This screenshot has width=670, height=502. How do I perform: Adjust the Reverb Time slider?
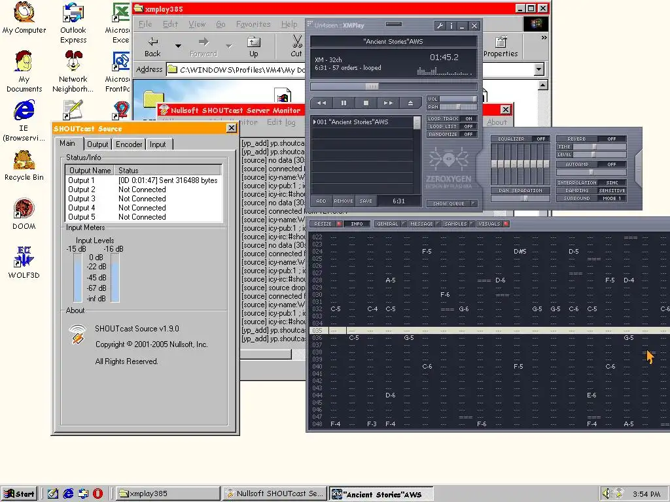coord(599,146)
